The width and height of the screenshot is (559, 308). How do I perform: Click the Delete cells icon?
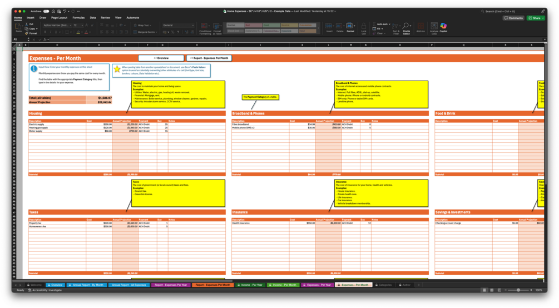click(339, 26)
